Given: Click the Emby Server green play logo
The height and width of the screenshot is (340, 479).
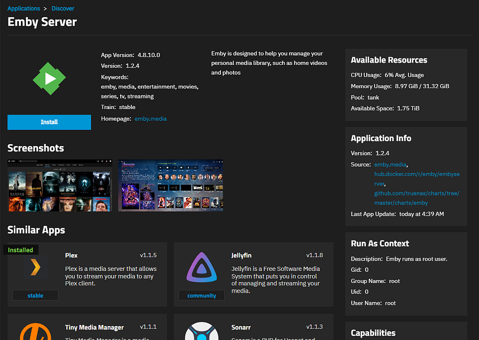Looking at the screenshot, I should 49,79.
